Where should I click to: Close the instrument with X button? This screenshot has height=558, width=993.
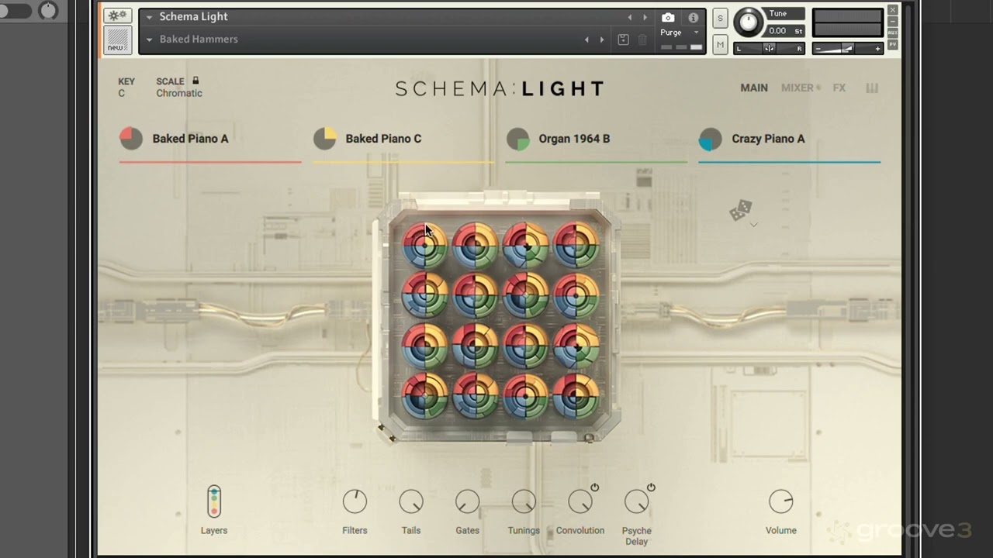[893, 10]
